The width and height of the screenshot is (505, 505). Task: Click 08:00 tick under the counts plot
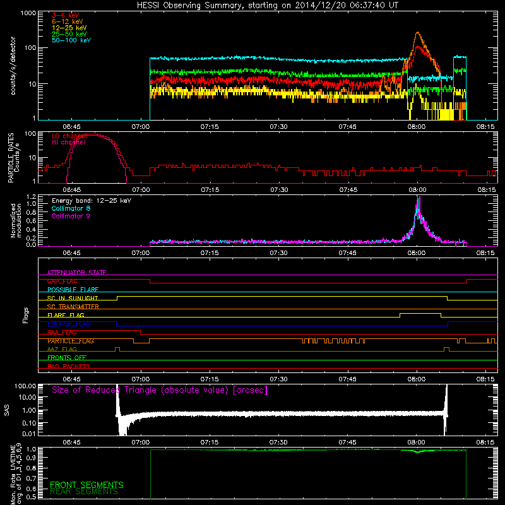(417, 127)
